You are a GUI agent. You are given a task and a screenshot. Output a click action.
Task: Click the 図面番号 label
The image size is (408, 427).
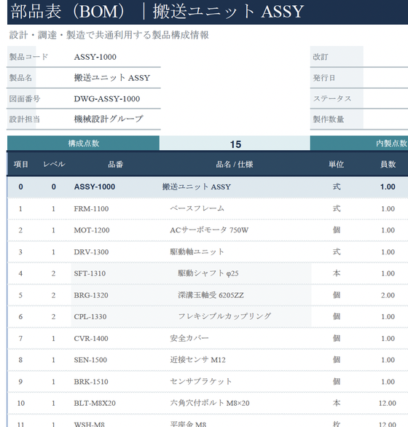coord(25,98)
